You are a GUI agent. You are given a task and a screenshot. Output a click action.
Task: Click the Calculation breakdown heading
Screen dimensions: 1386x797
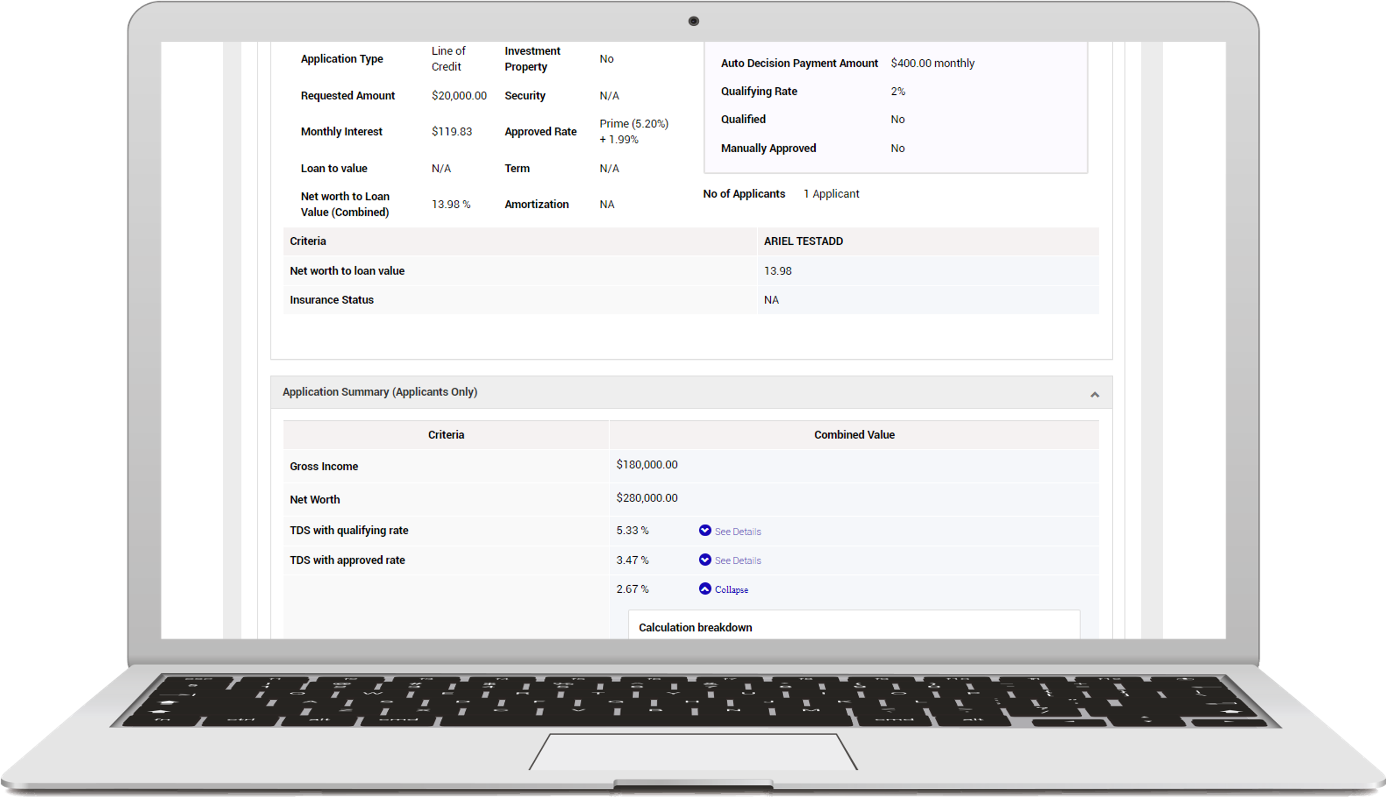coord(695,627)
